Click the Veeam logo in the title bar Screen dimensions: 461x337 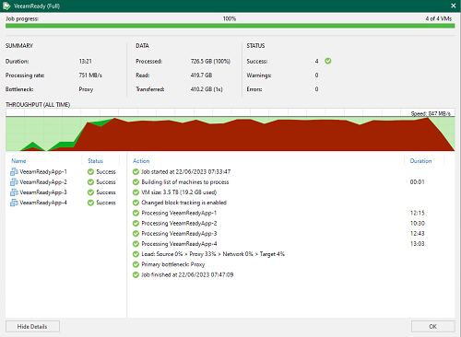(6, 6)
